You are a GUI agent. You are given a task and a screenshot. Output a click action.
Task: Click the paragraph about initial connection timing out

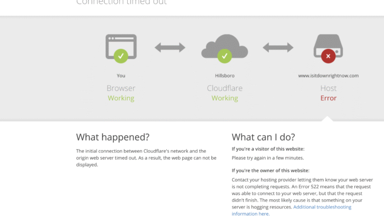146,158
